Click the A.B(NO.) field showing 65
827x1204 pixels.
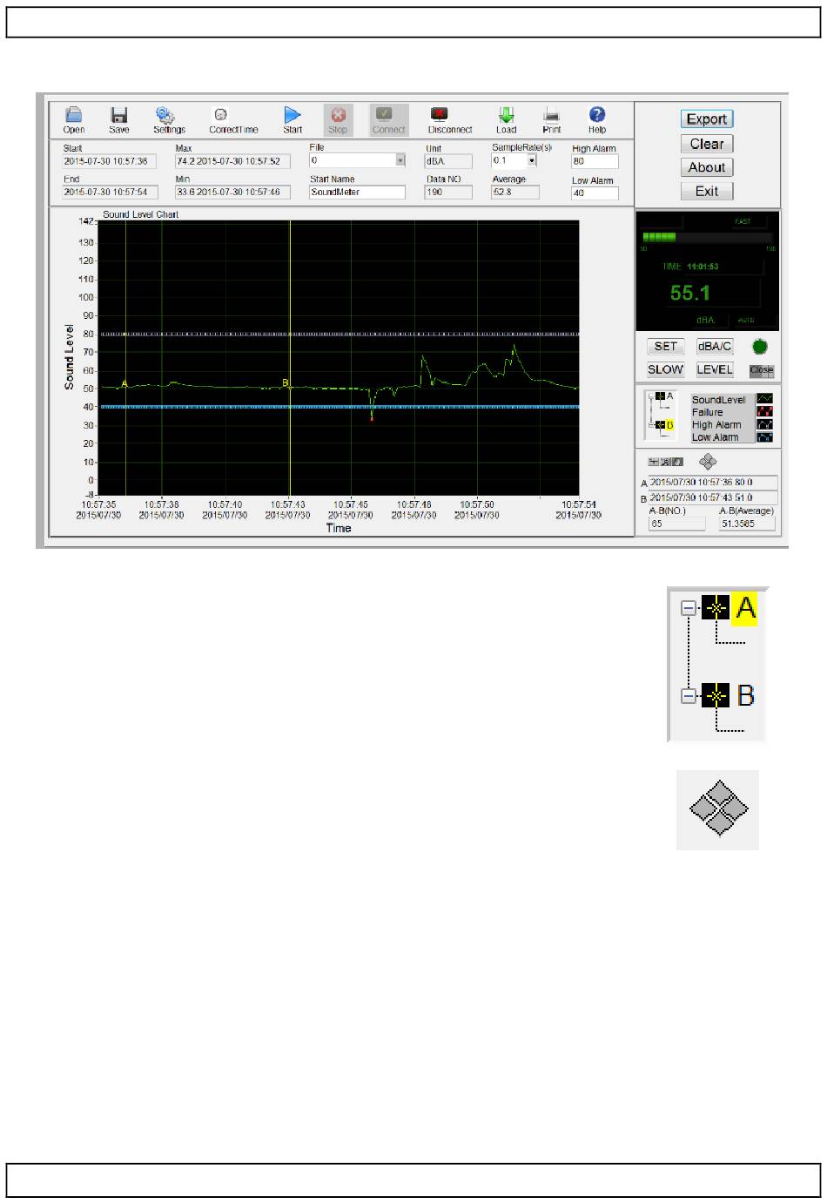click(677, 524)
